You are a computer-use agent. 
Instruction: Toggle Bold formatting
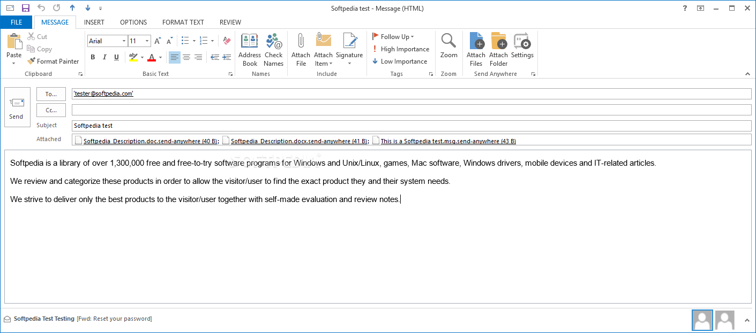[x=93, y=57]
